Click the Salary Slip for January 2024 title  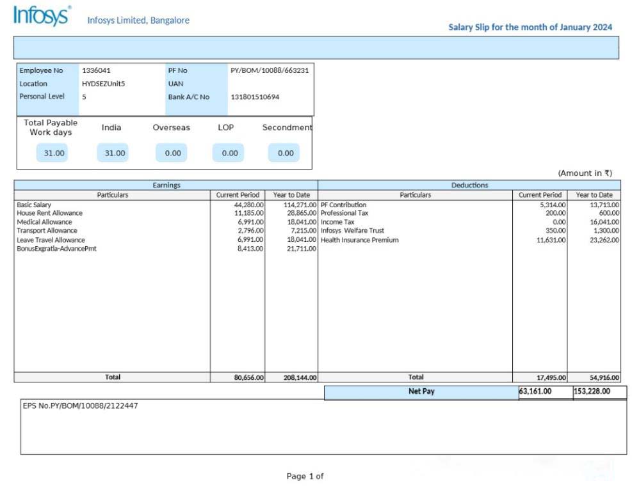(530, 28)
